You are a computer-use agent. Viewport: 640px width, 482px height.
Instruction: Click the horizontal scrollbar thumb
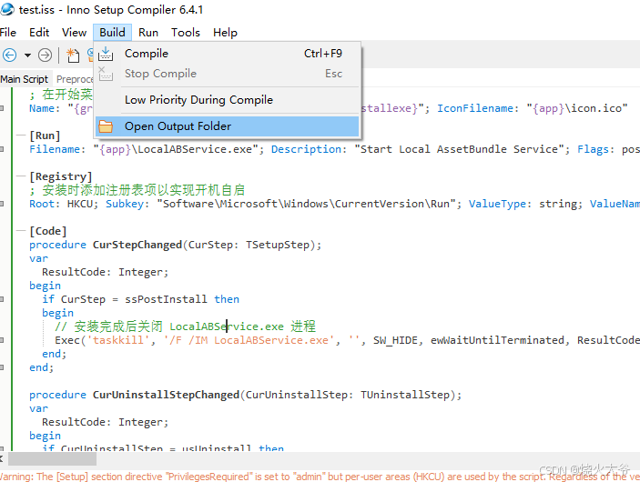pos(52,458)
